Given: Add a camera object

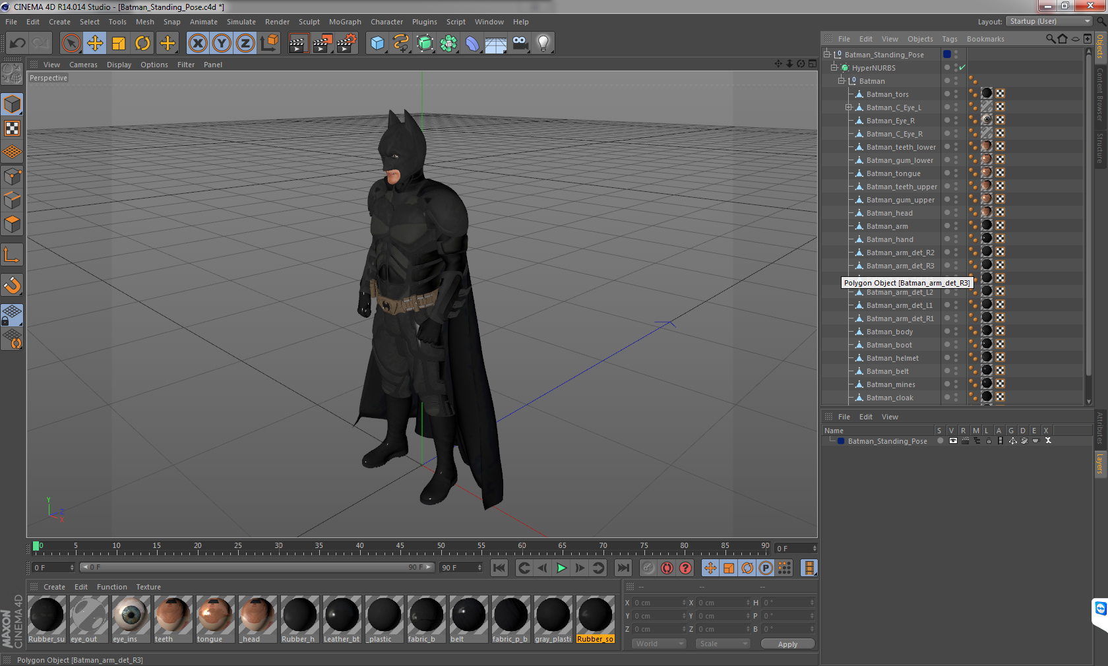Looking at the screenshot, I should pos(520,44).
